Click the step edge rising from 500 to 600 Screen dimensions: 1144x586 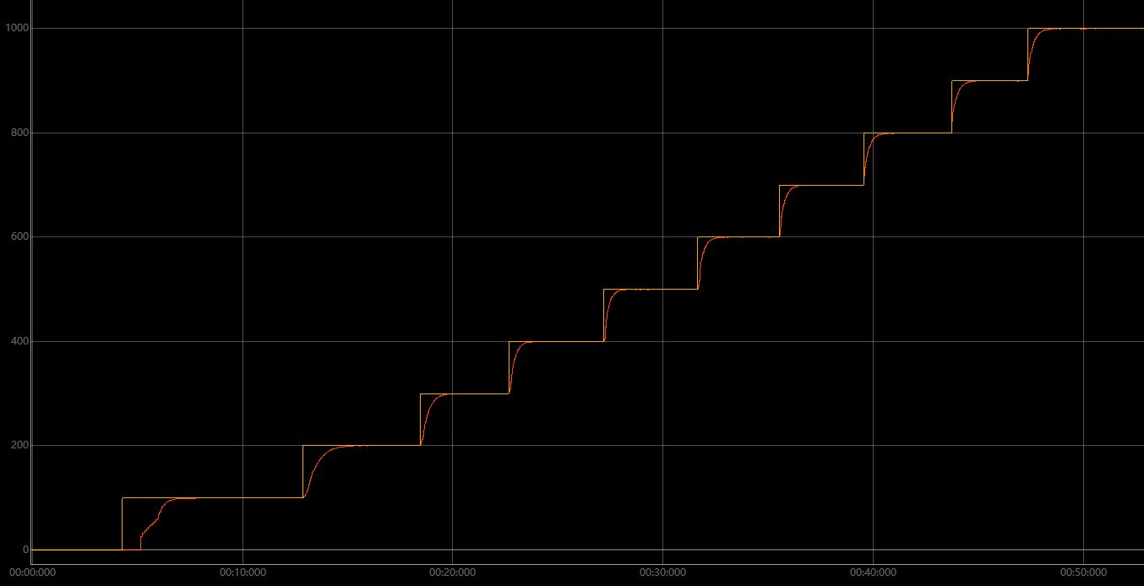click(698, 263)
